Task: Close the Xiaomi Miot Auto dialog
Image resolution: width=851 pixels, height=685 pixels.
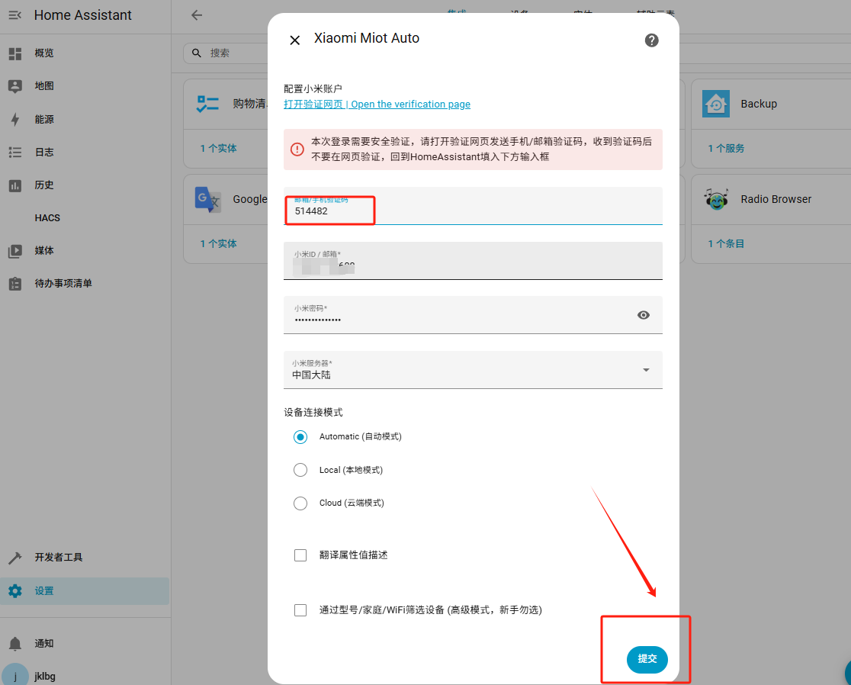Action: pyautogui.click(x=294, y=40)
